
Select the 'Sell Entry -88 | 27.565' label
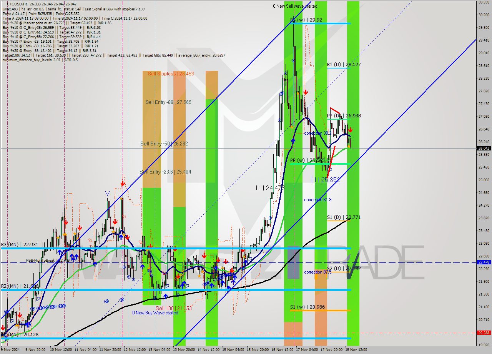[168, 102]
